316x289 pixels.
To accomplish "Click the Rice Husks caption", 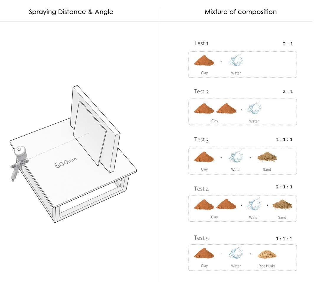I will tap(267, 266).
